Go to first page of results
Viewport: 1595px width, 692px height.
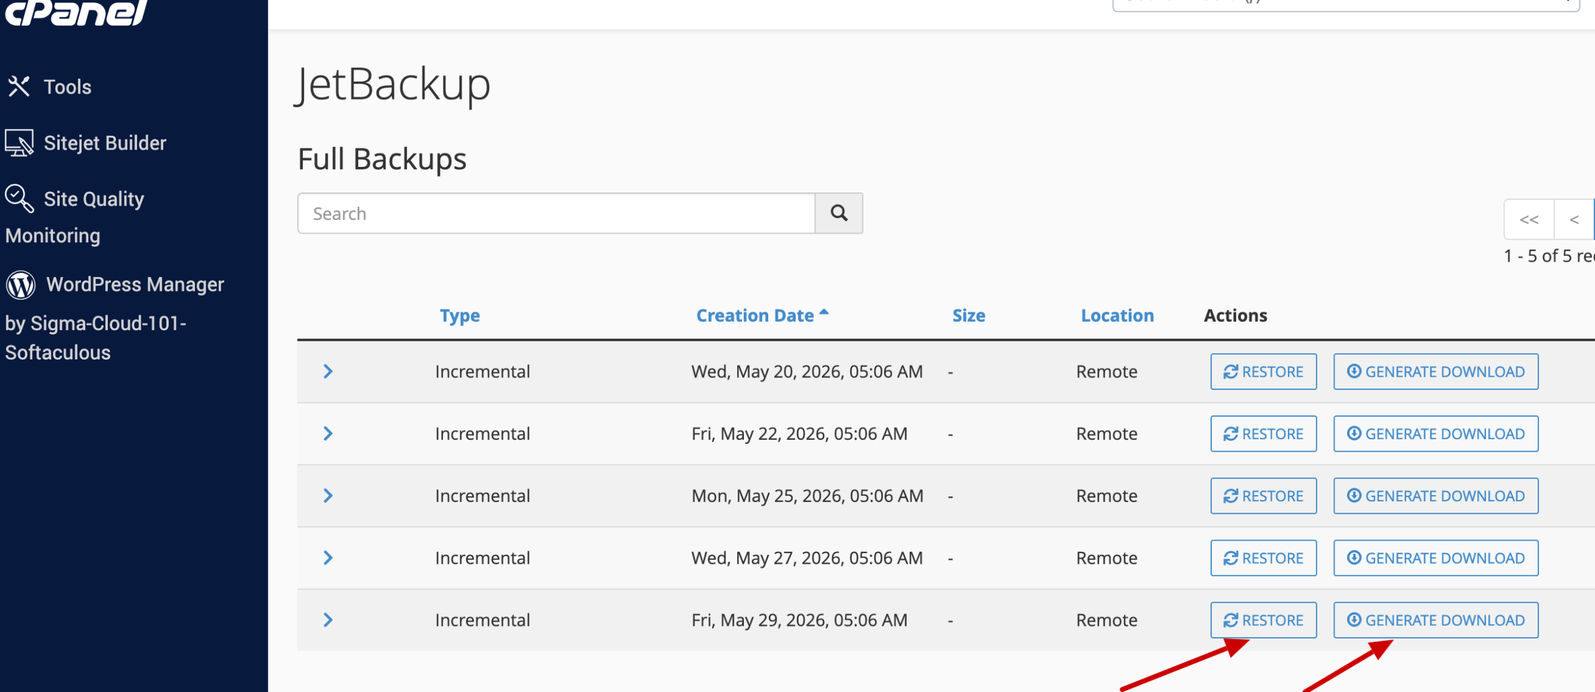[1529, 219]
